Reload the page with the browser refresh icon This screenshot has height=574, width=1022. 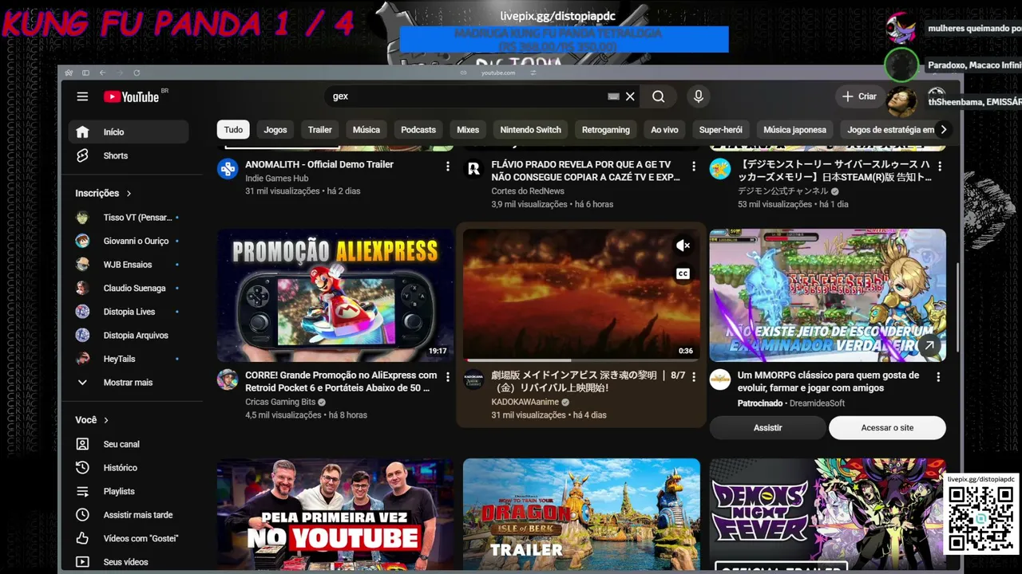pos(137,73)
